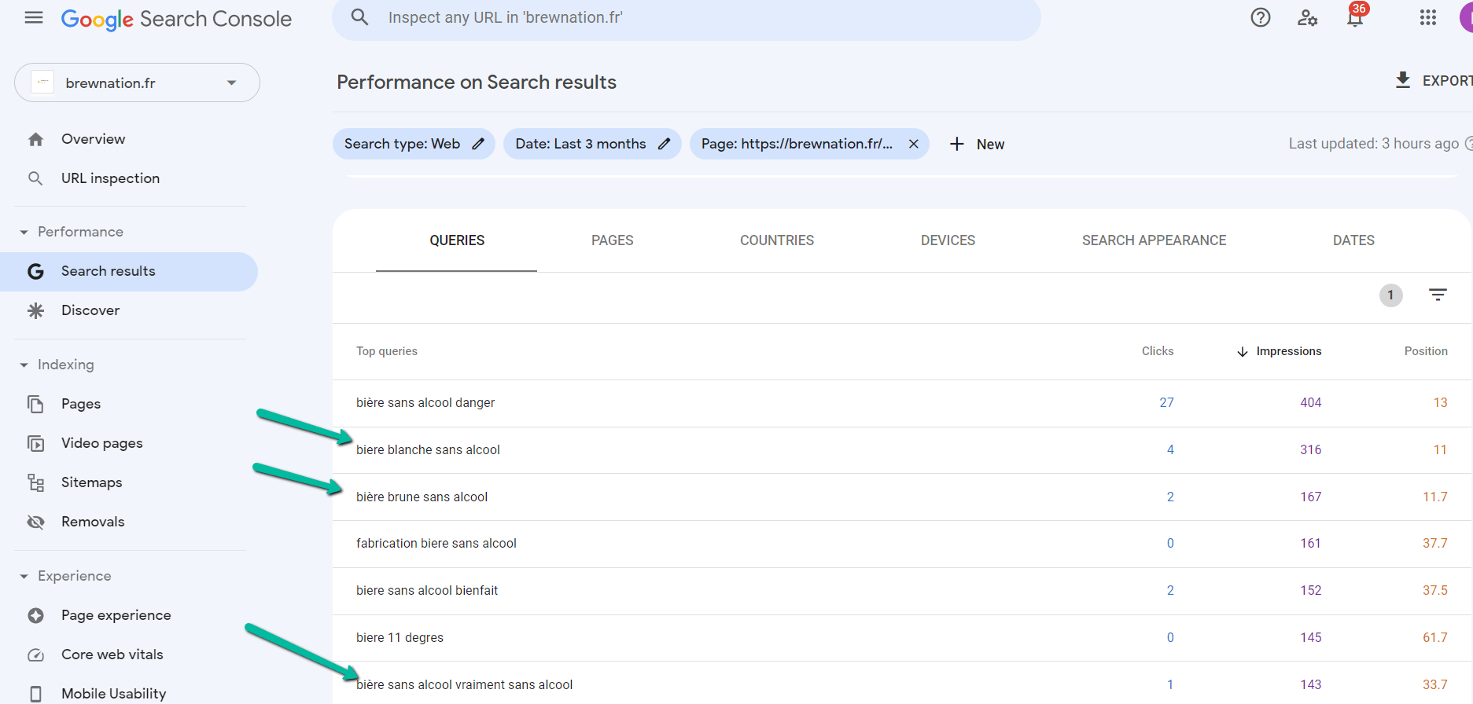Click the Page experience icon
1473x704 pixels.
(x=35, y=615)
